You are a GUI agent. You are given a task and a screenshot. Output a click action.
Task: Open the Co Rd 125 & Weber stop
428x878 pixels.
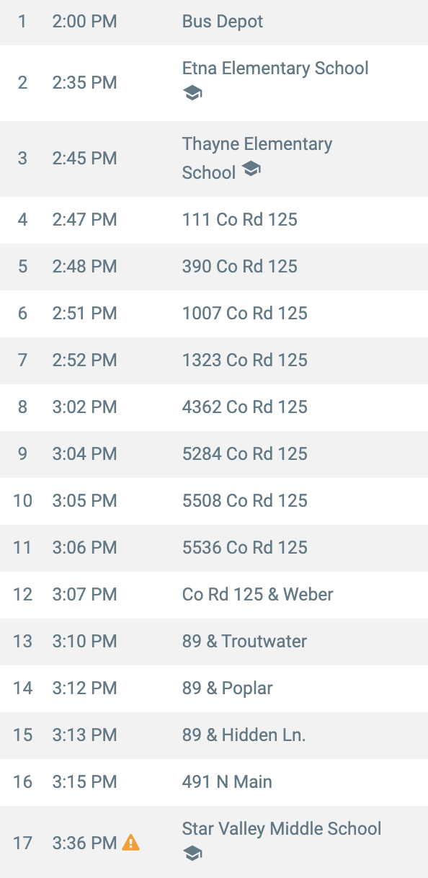214,595
